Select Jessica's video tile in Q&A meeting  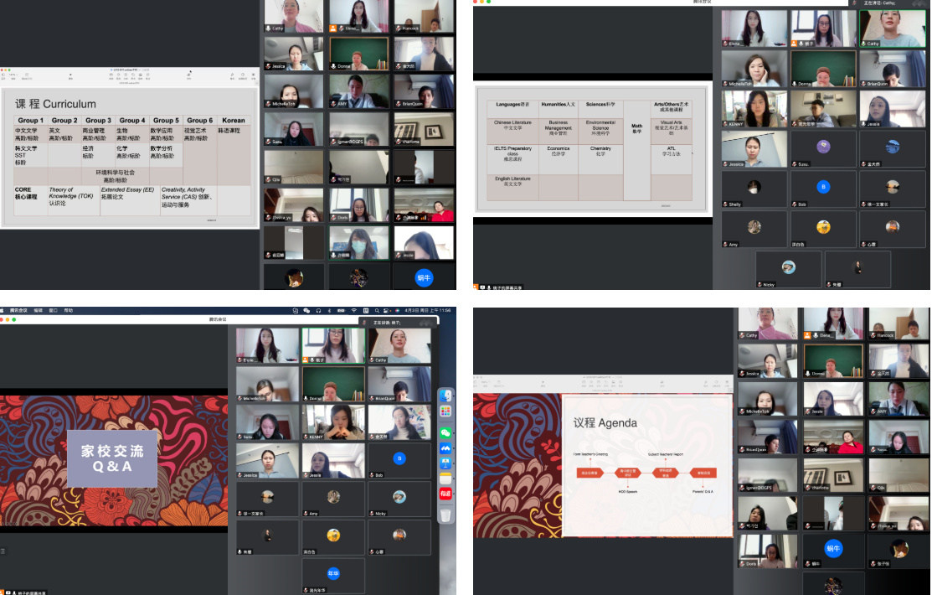click(x=267, y=461)
